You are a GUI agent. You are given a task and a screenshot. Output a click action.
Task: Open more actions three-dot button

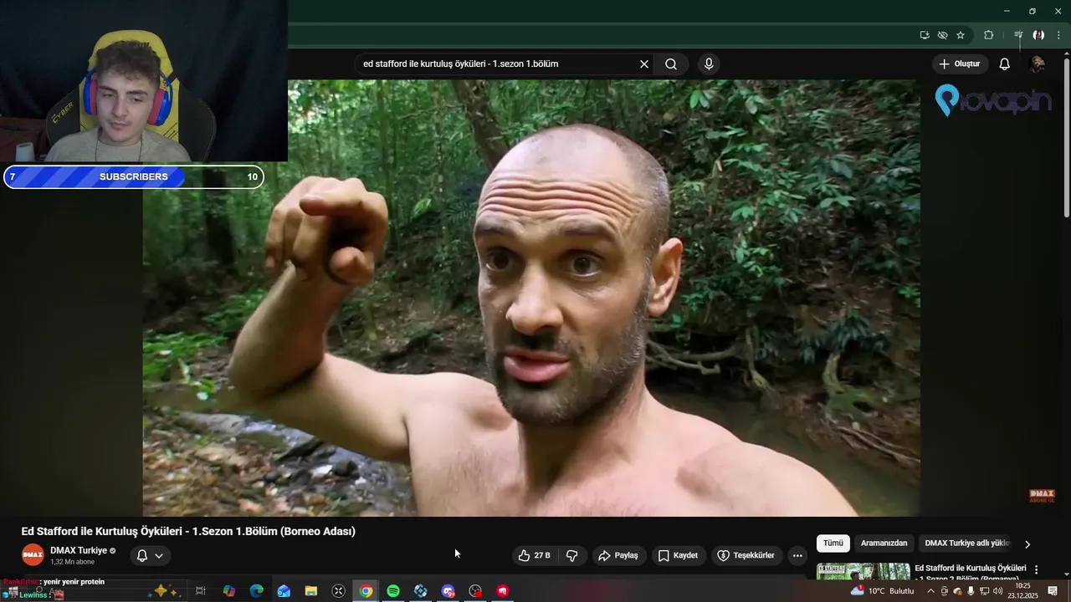pyautogui.click(x=797, y=555)
